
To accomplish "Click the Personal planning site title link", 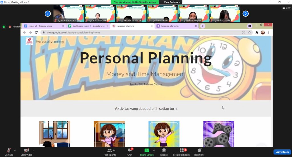I will pyautogui.click(x=50, y=41).
